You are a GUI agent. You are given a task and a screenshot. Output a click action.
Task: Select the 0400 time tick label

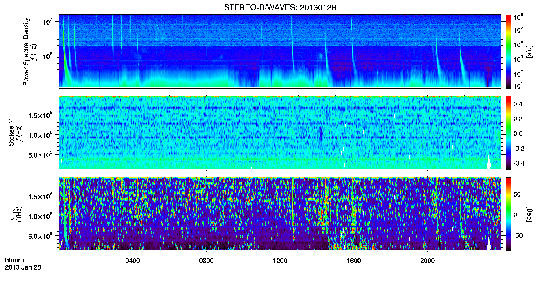133,261
